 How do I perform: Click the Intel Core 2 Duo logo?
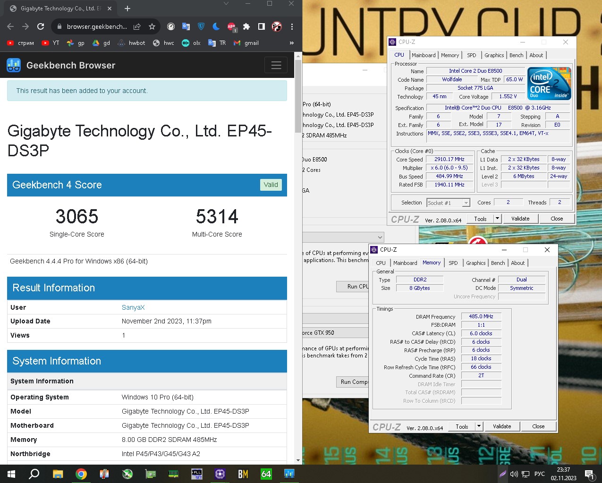550,83
